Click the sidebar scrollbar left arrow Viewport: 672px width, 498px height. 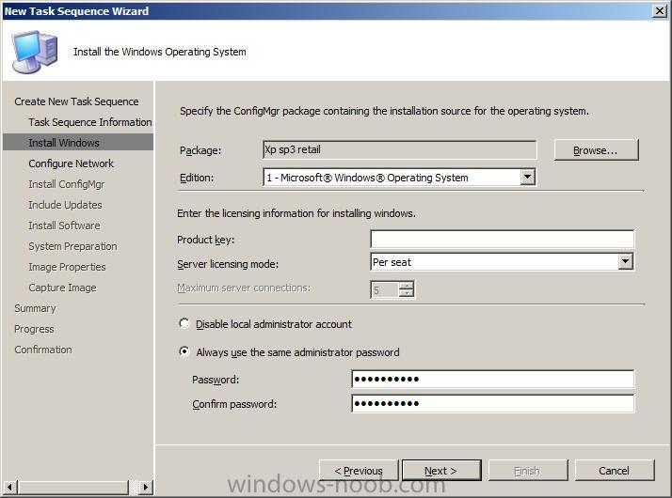click(9, 487)
